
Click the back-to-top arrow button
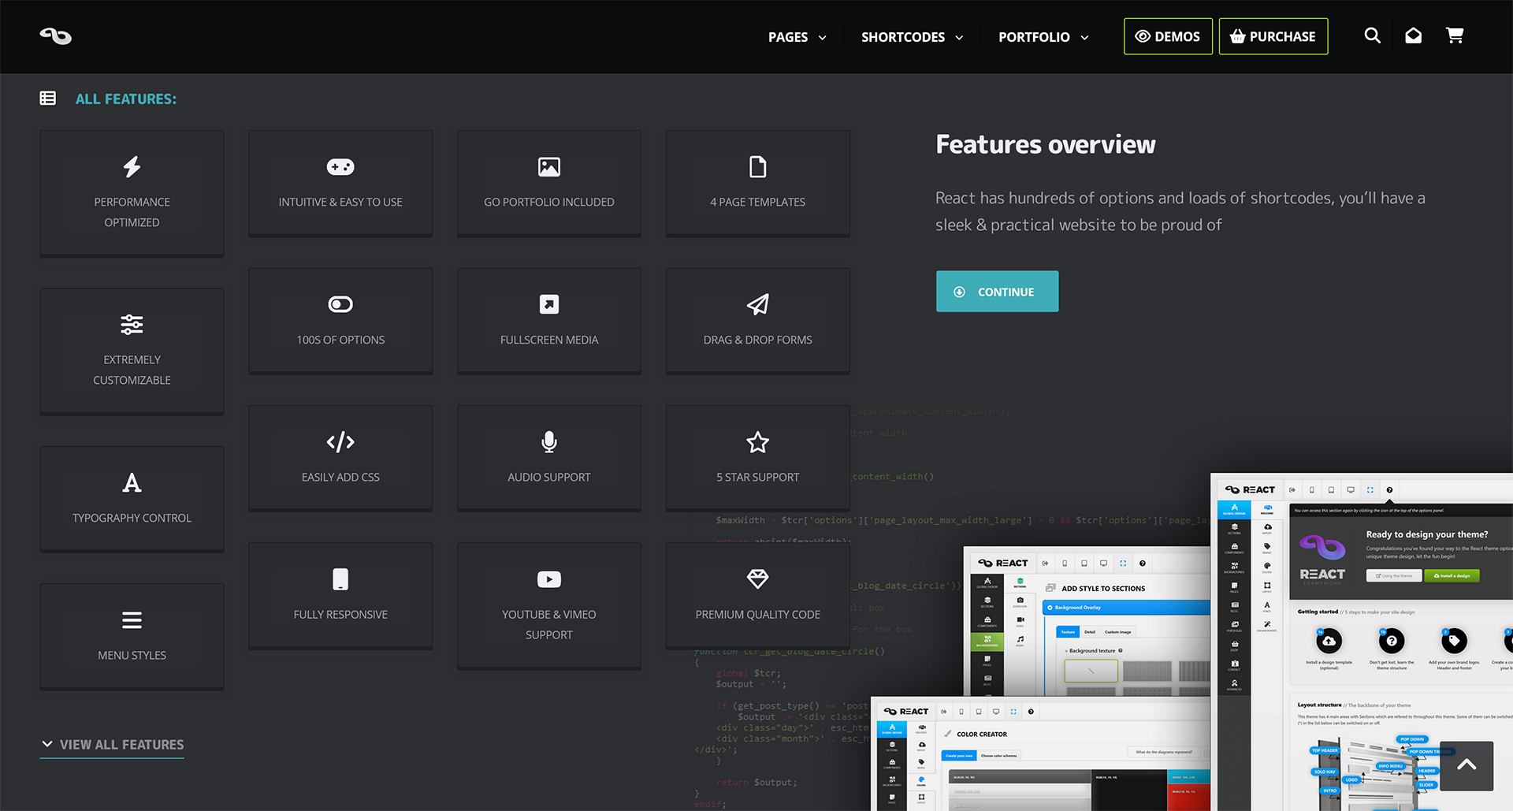tap(1467, 765)
